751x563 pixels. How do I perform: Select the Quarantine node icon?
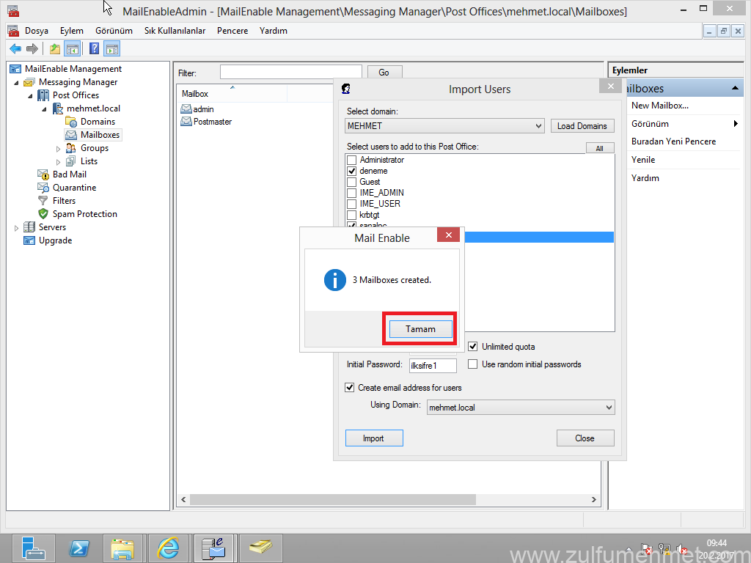43,188
